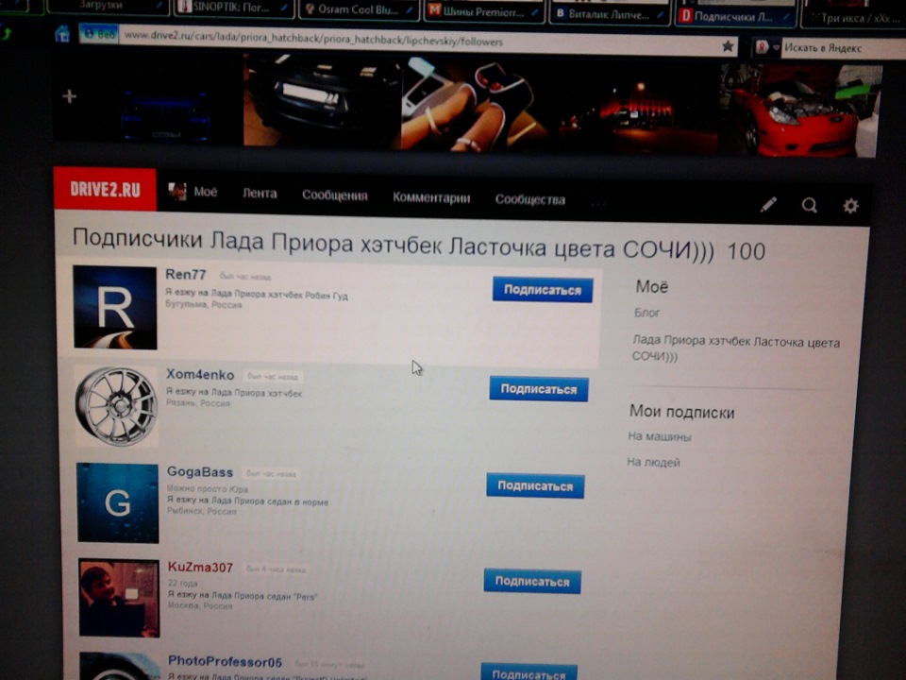Click the Моё sidebar heading

(652, 287)
